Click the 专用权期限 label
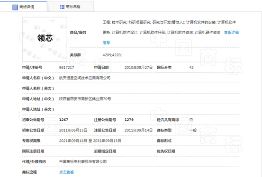This screenshot has height=177, width=262. 31,141
